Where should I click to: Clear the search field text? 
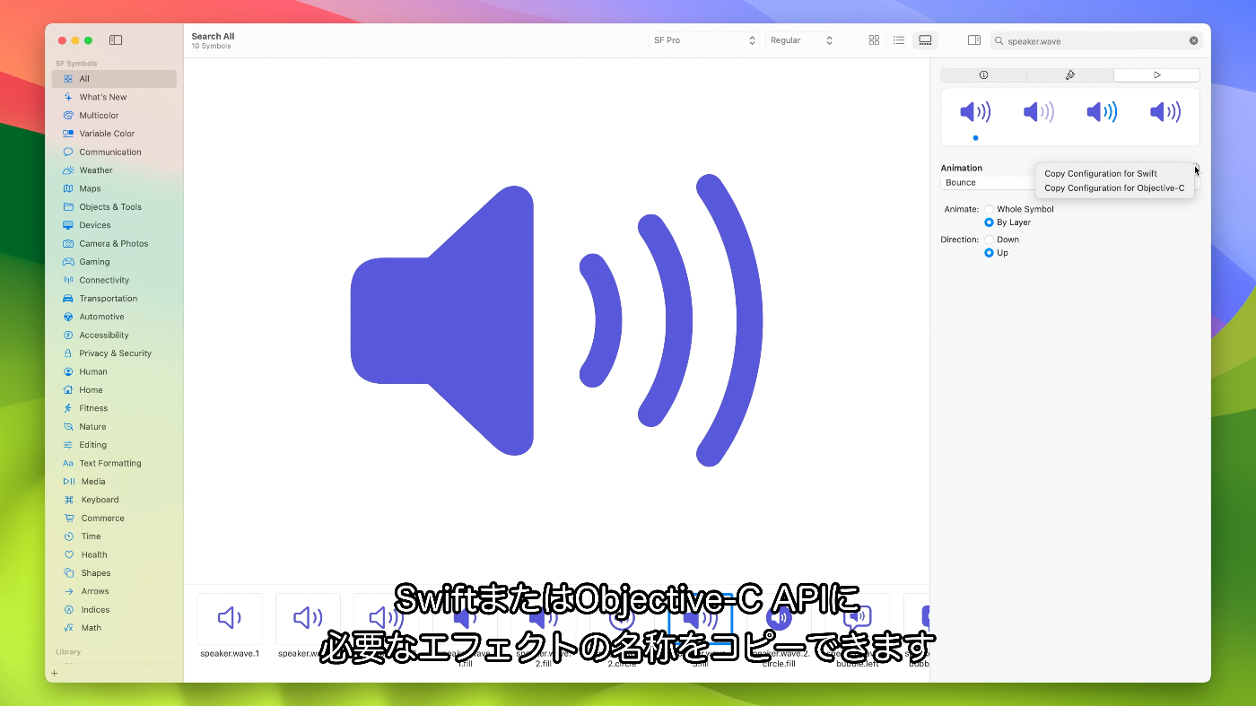(x=1194, y=40)
